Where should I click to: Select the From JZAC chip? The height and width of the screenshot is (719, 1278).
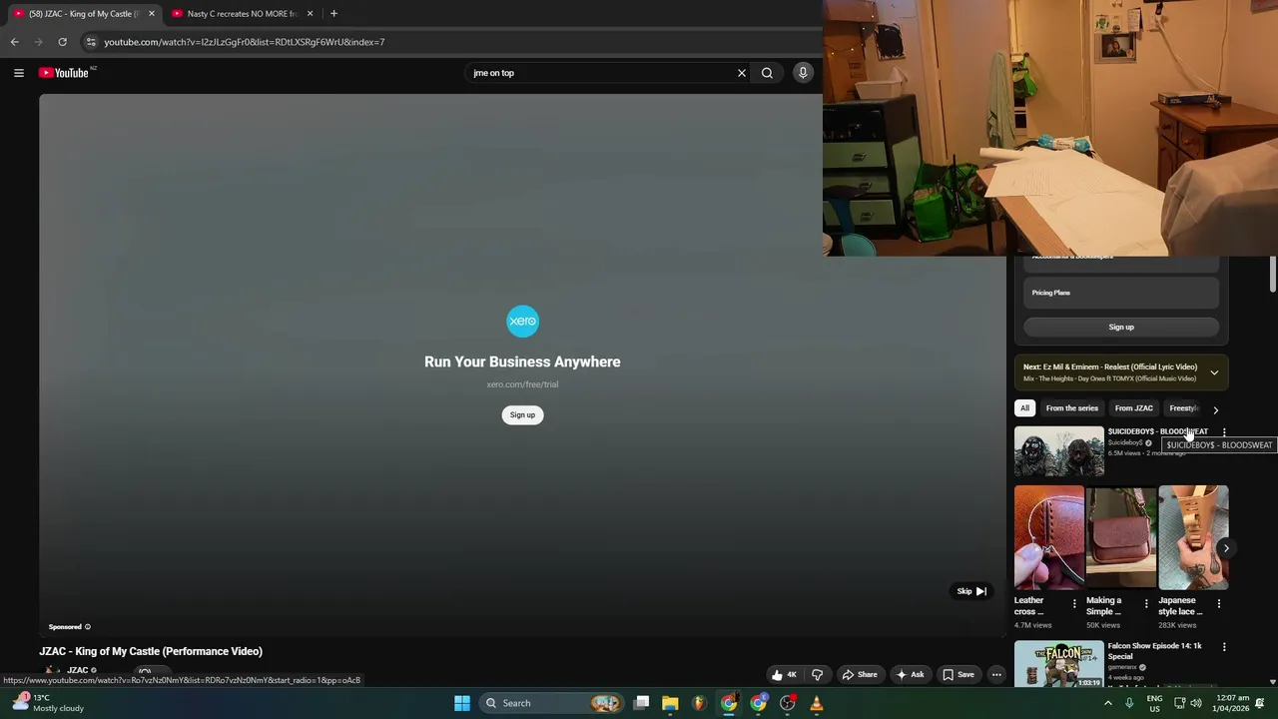pyautogui.click(x=1133, y=408)
